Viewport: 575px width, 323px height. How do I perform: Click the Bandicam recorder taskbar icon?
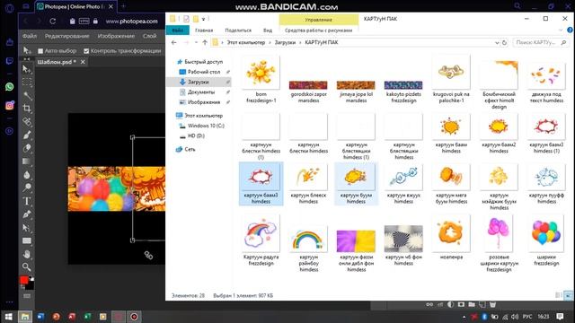134,317
